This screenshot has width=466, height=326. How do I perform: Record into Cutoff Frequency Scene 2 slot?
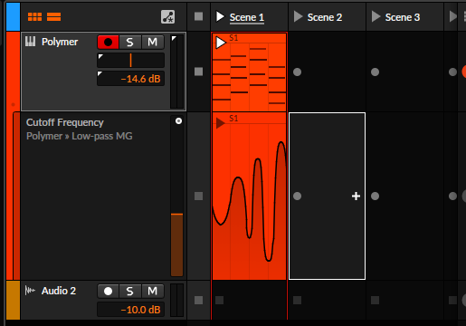point(297,197)
